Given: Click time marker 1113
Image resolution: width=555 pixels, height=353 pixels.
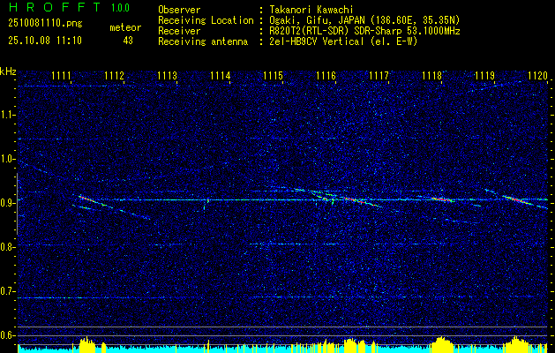Looking at the screenshot, I should tap(167, 76).
